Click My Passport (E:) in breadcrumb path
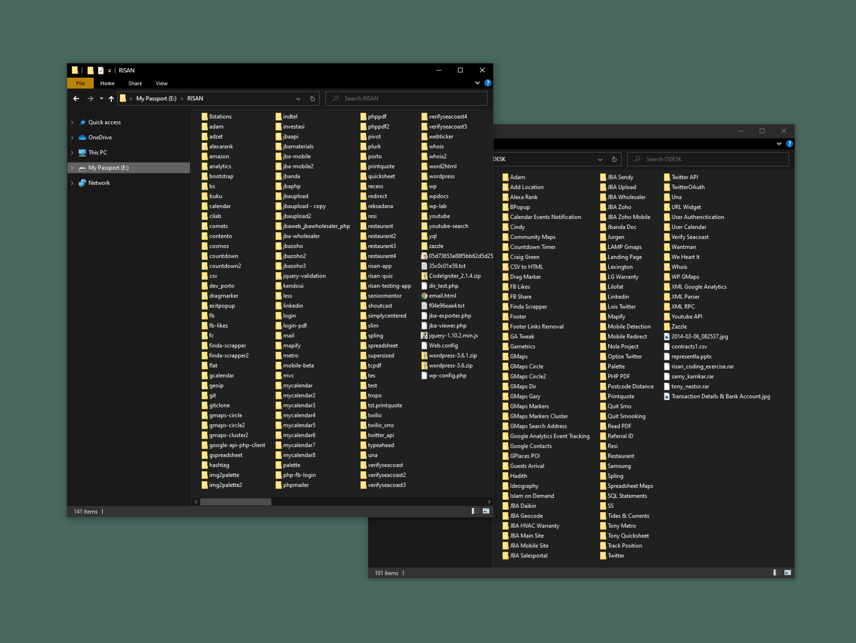The height and width of the screenshot is (643, 856). point(156,99)
